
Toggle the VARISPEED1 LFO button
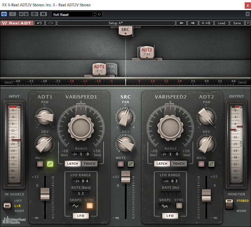pyautogui.click(x=81, y=216)
